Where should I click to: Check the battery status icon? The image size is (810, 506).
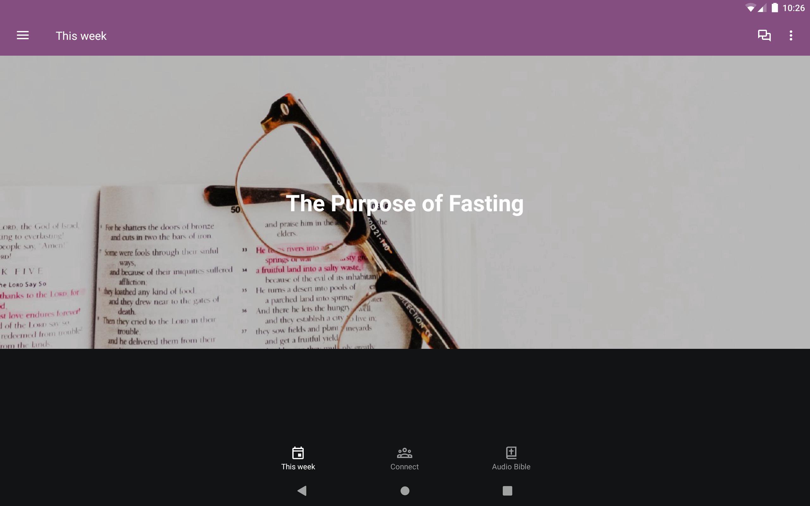[x=775, y=8]
